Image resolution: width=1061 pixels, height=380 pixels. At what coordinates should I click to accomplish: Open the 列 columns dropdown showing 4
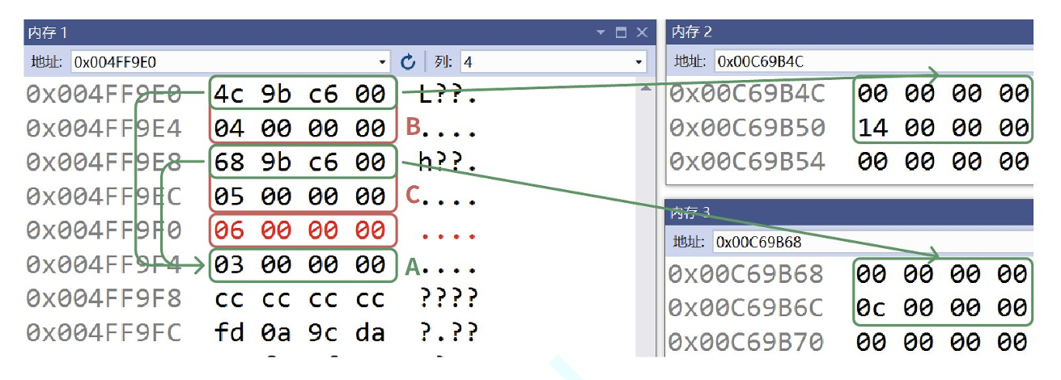point(639,61)
